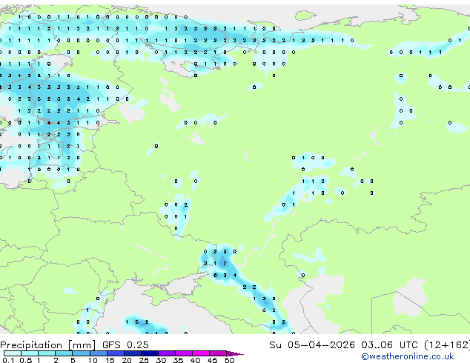Click the 40–45 mm legend swatch

pos(201,353)
